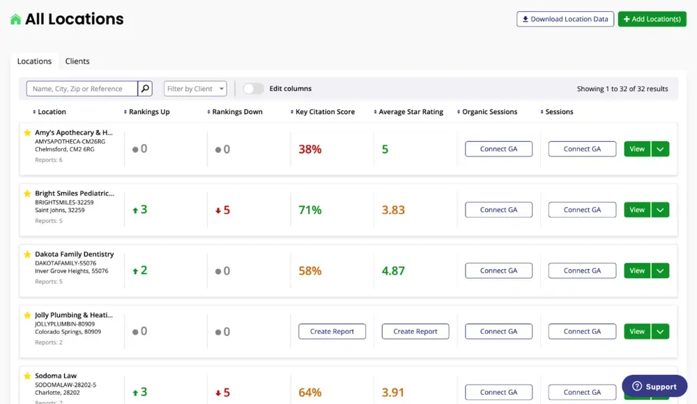This screenshot has height=404, width=697.
Task: Expand the View dropdown for Dakota Family Dentistry
Action: [x=660, y=270]
